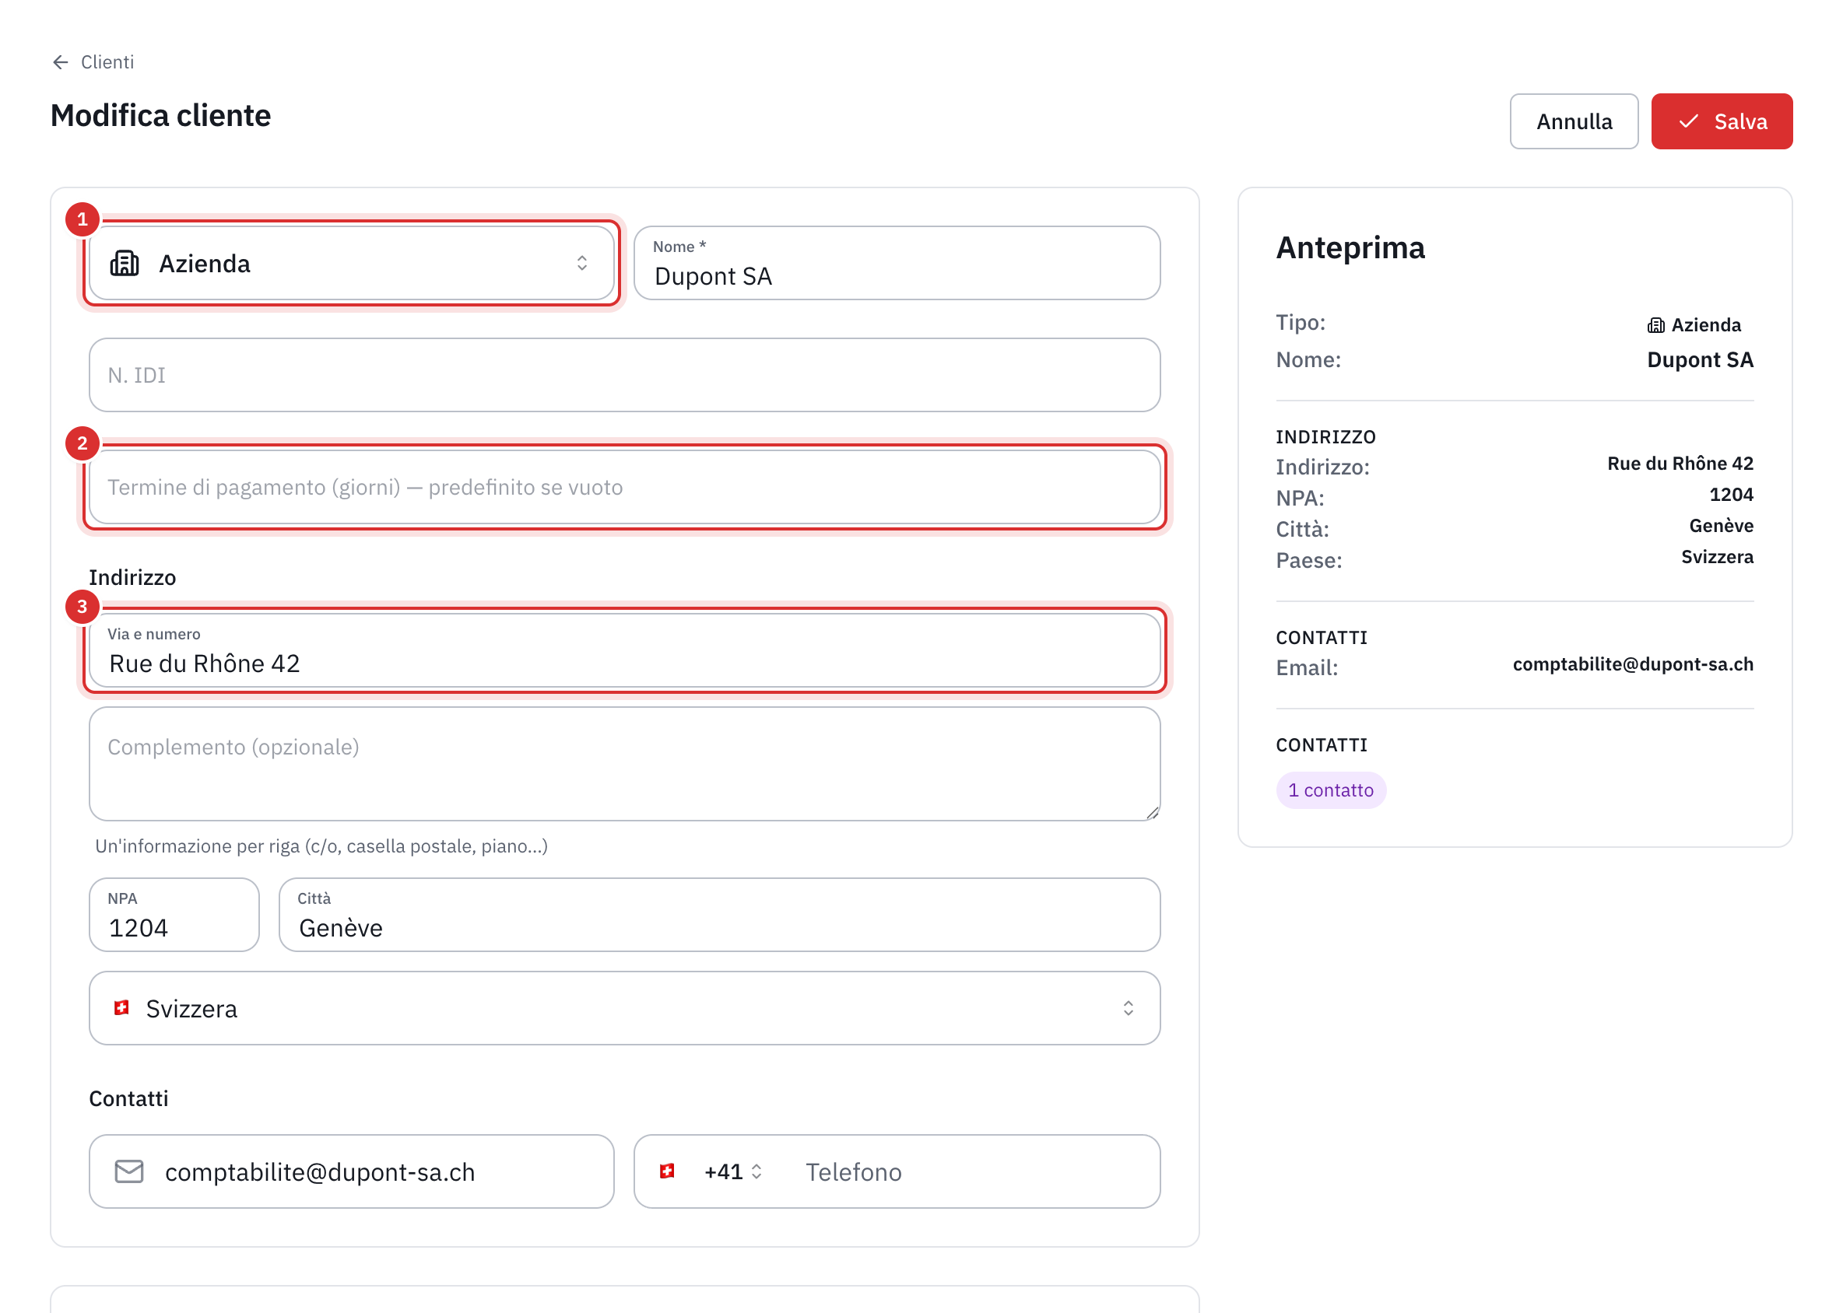
Task: Click the chevron arrows in the Azienda selector
Action: (x=581, y=264)
